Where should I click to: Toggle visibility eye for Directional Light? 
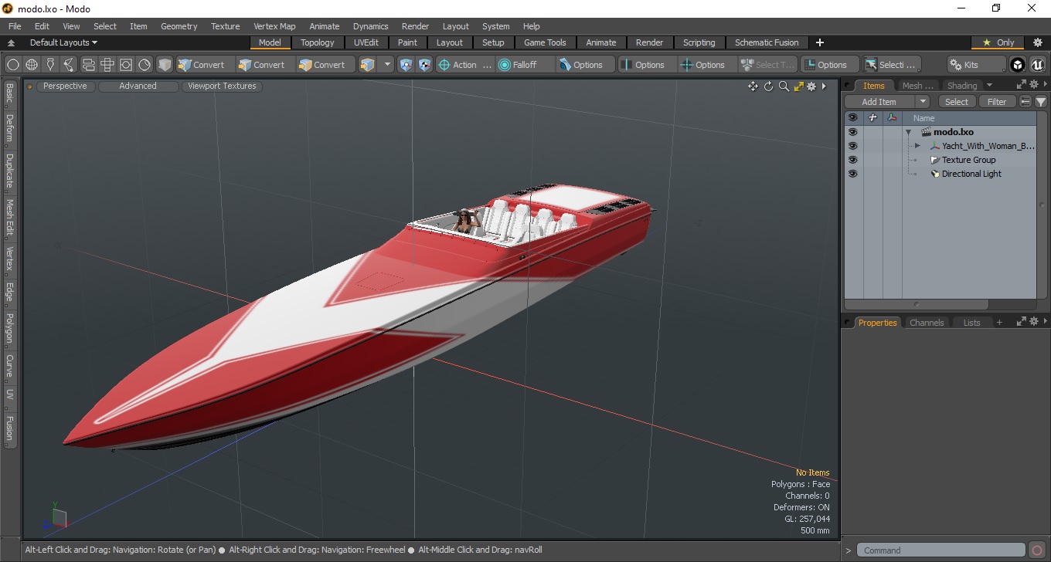coord(852,174)
